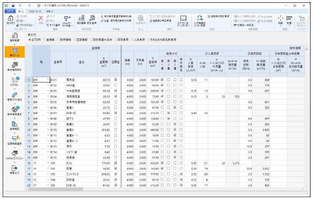Uncheck 空調室 checkbox for 101 カフェ row
314x199 pixels.
[x=116, y=163]
